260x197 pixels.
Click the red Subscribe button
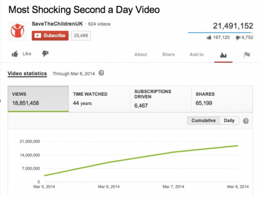(50, 36)
